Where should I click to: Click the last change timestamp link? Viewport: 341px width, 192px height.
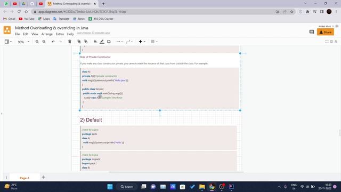point(93,33)
